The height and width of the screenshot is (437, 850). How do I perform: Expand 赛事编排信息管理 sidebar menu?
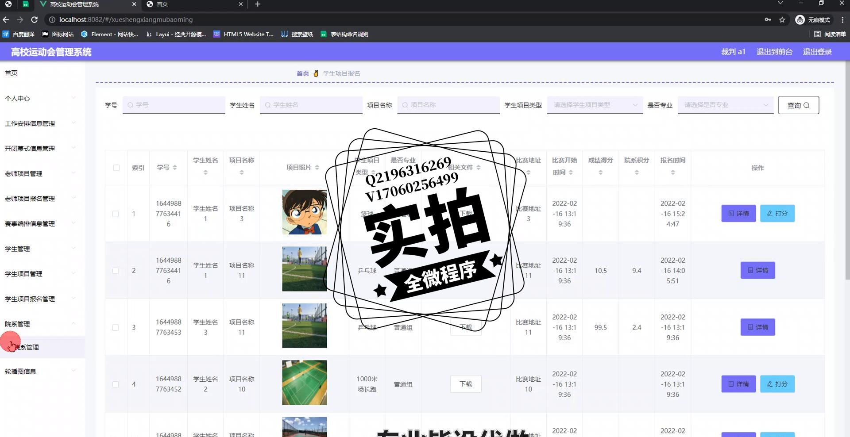click(42, 224)
